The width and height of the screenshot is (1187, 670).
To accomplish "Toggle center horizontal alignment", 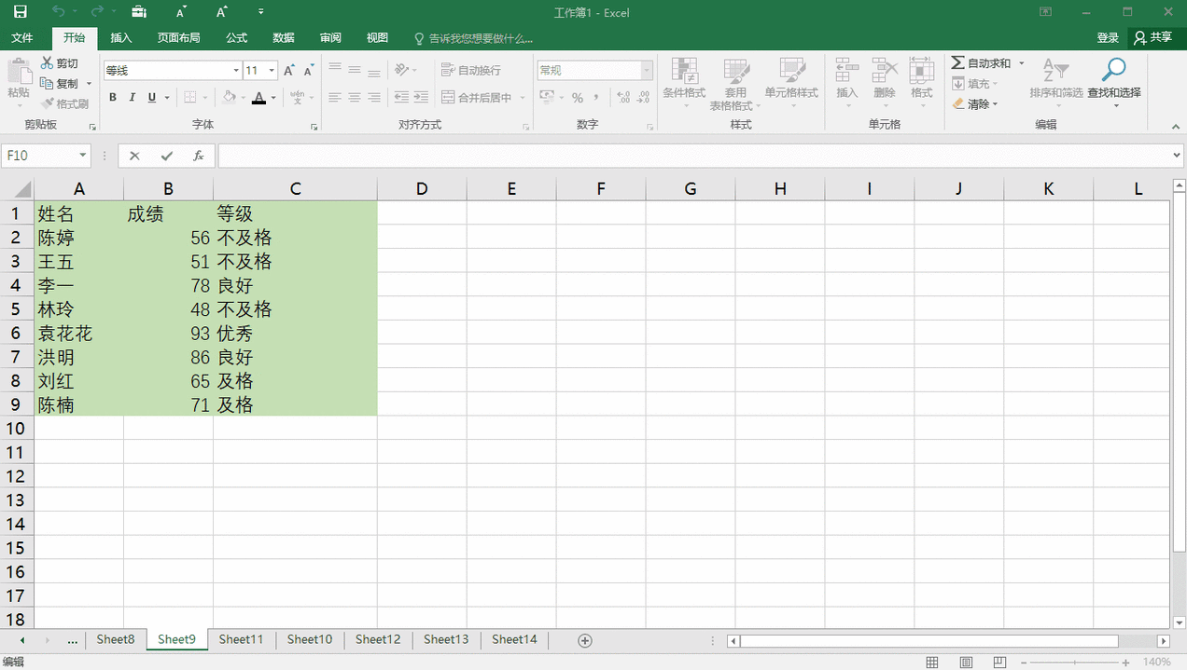I will [354, 98].
